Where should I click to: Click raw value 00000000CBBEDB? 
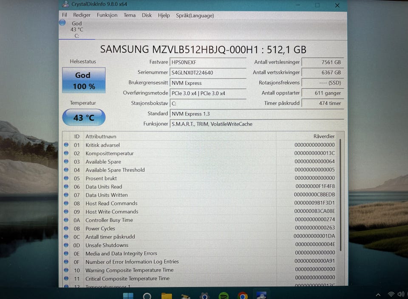click(314, 195)
